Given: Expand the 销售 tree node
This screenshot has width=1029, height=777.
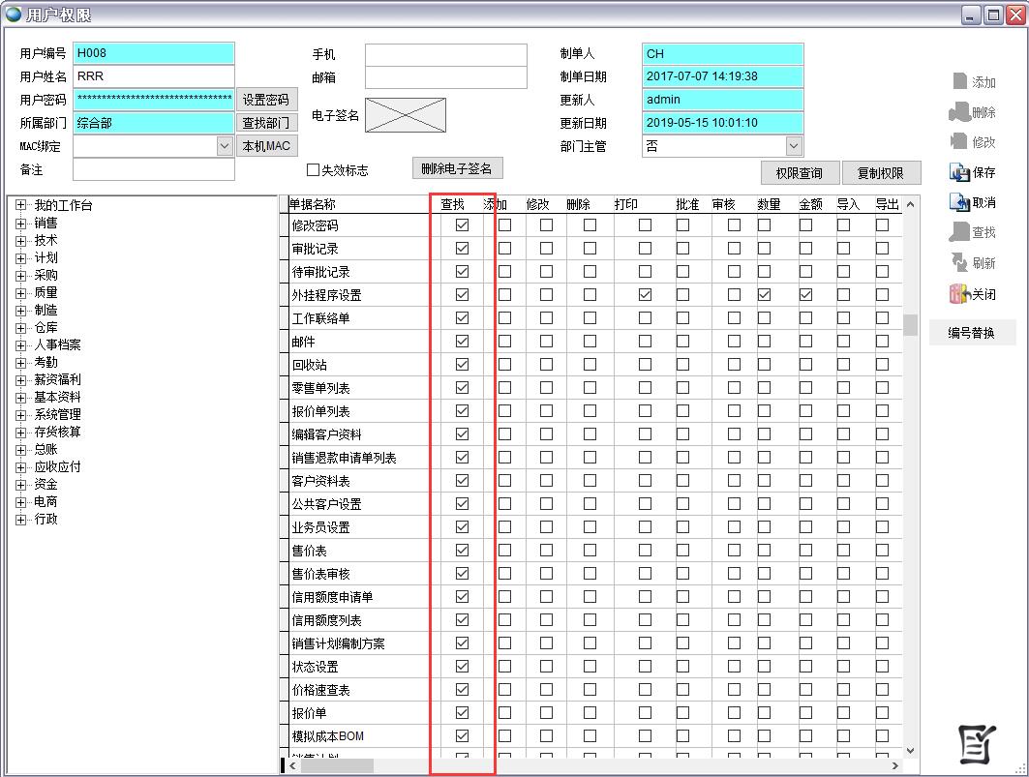Looking at the screenshot, I should (x=20, y=223).
